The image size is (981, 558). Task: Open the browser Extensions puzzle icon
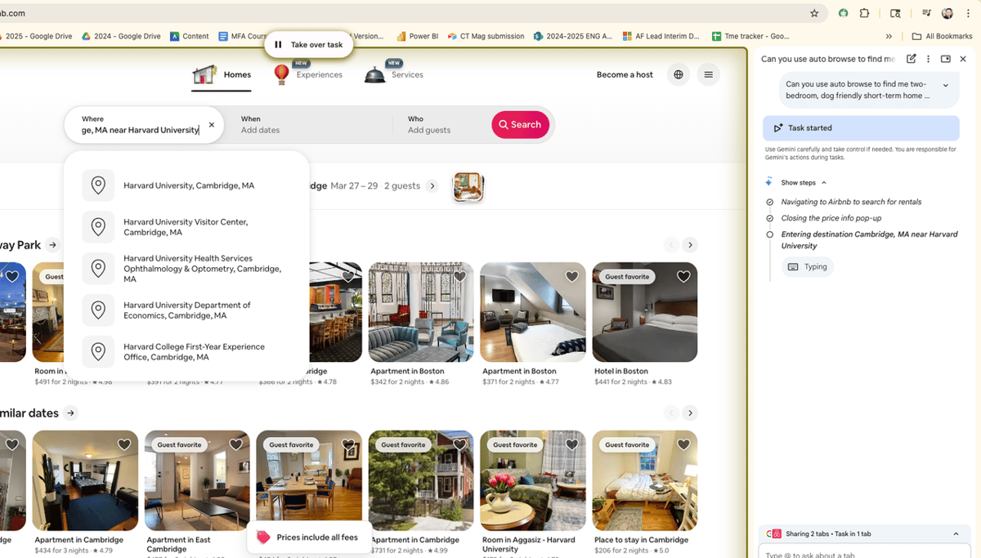tap(862, 13)
